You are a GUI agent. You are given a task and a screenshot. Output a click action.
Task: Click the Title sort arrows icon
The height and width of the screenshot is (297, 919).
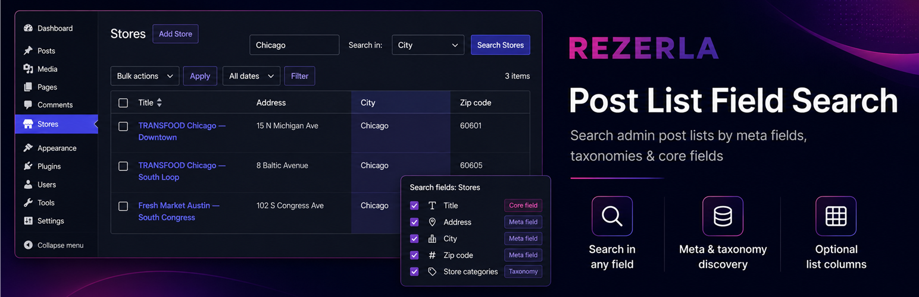(x=159, y=103)
